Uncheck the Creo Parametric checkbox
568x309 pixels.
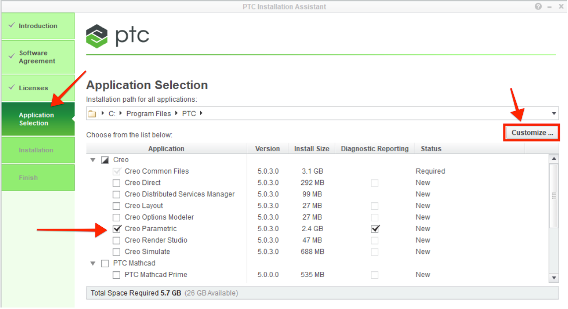[117, 229]
